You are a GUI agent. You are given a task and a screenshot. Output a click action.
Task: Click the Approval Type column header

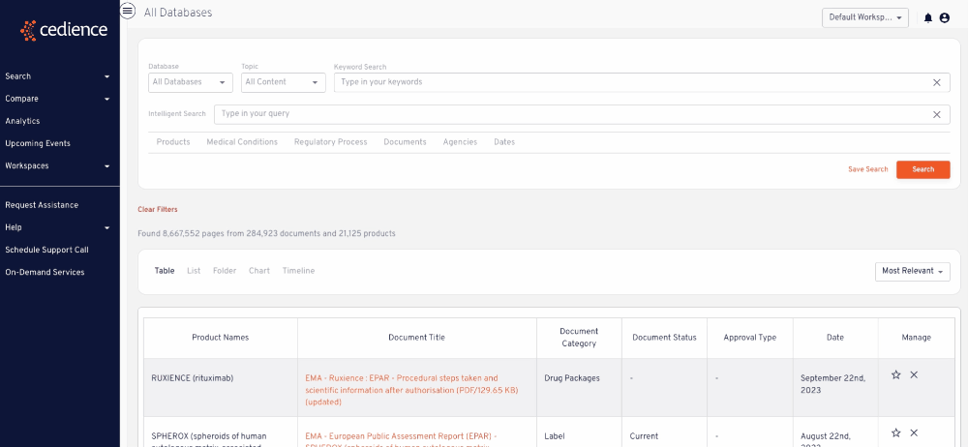[x=750, y=338]
